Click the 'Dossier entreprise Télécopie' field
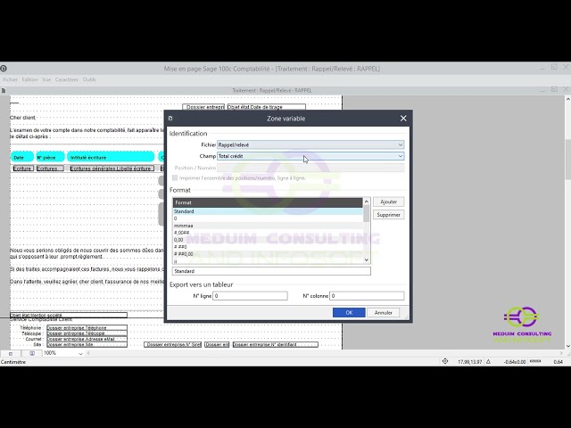 click(87, 333)
